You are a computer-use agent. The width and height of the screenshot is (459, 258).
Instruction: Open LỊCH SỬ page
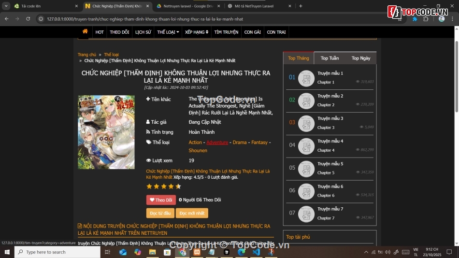(143, 32)
